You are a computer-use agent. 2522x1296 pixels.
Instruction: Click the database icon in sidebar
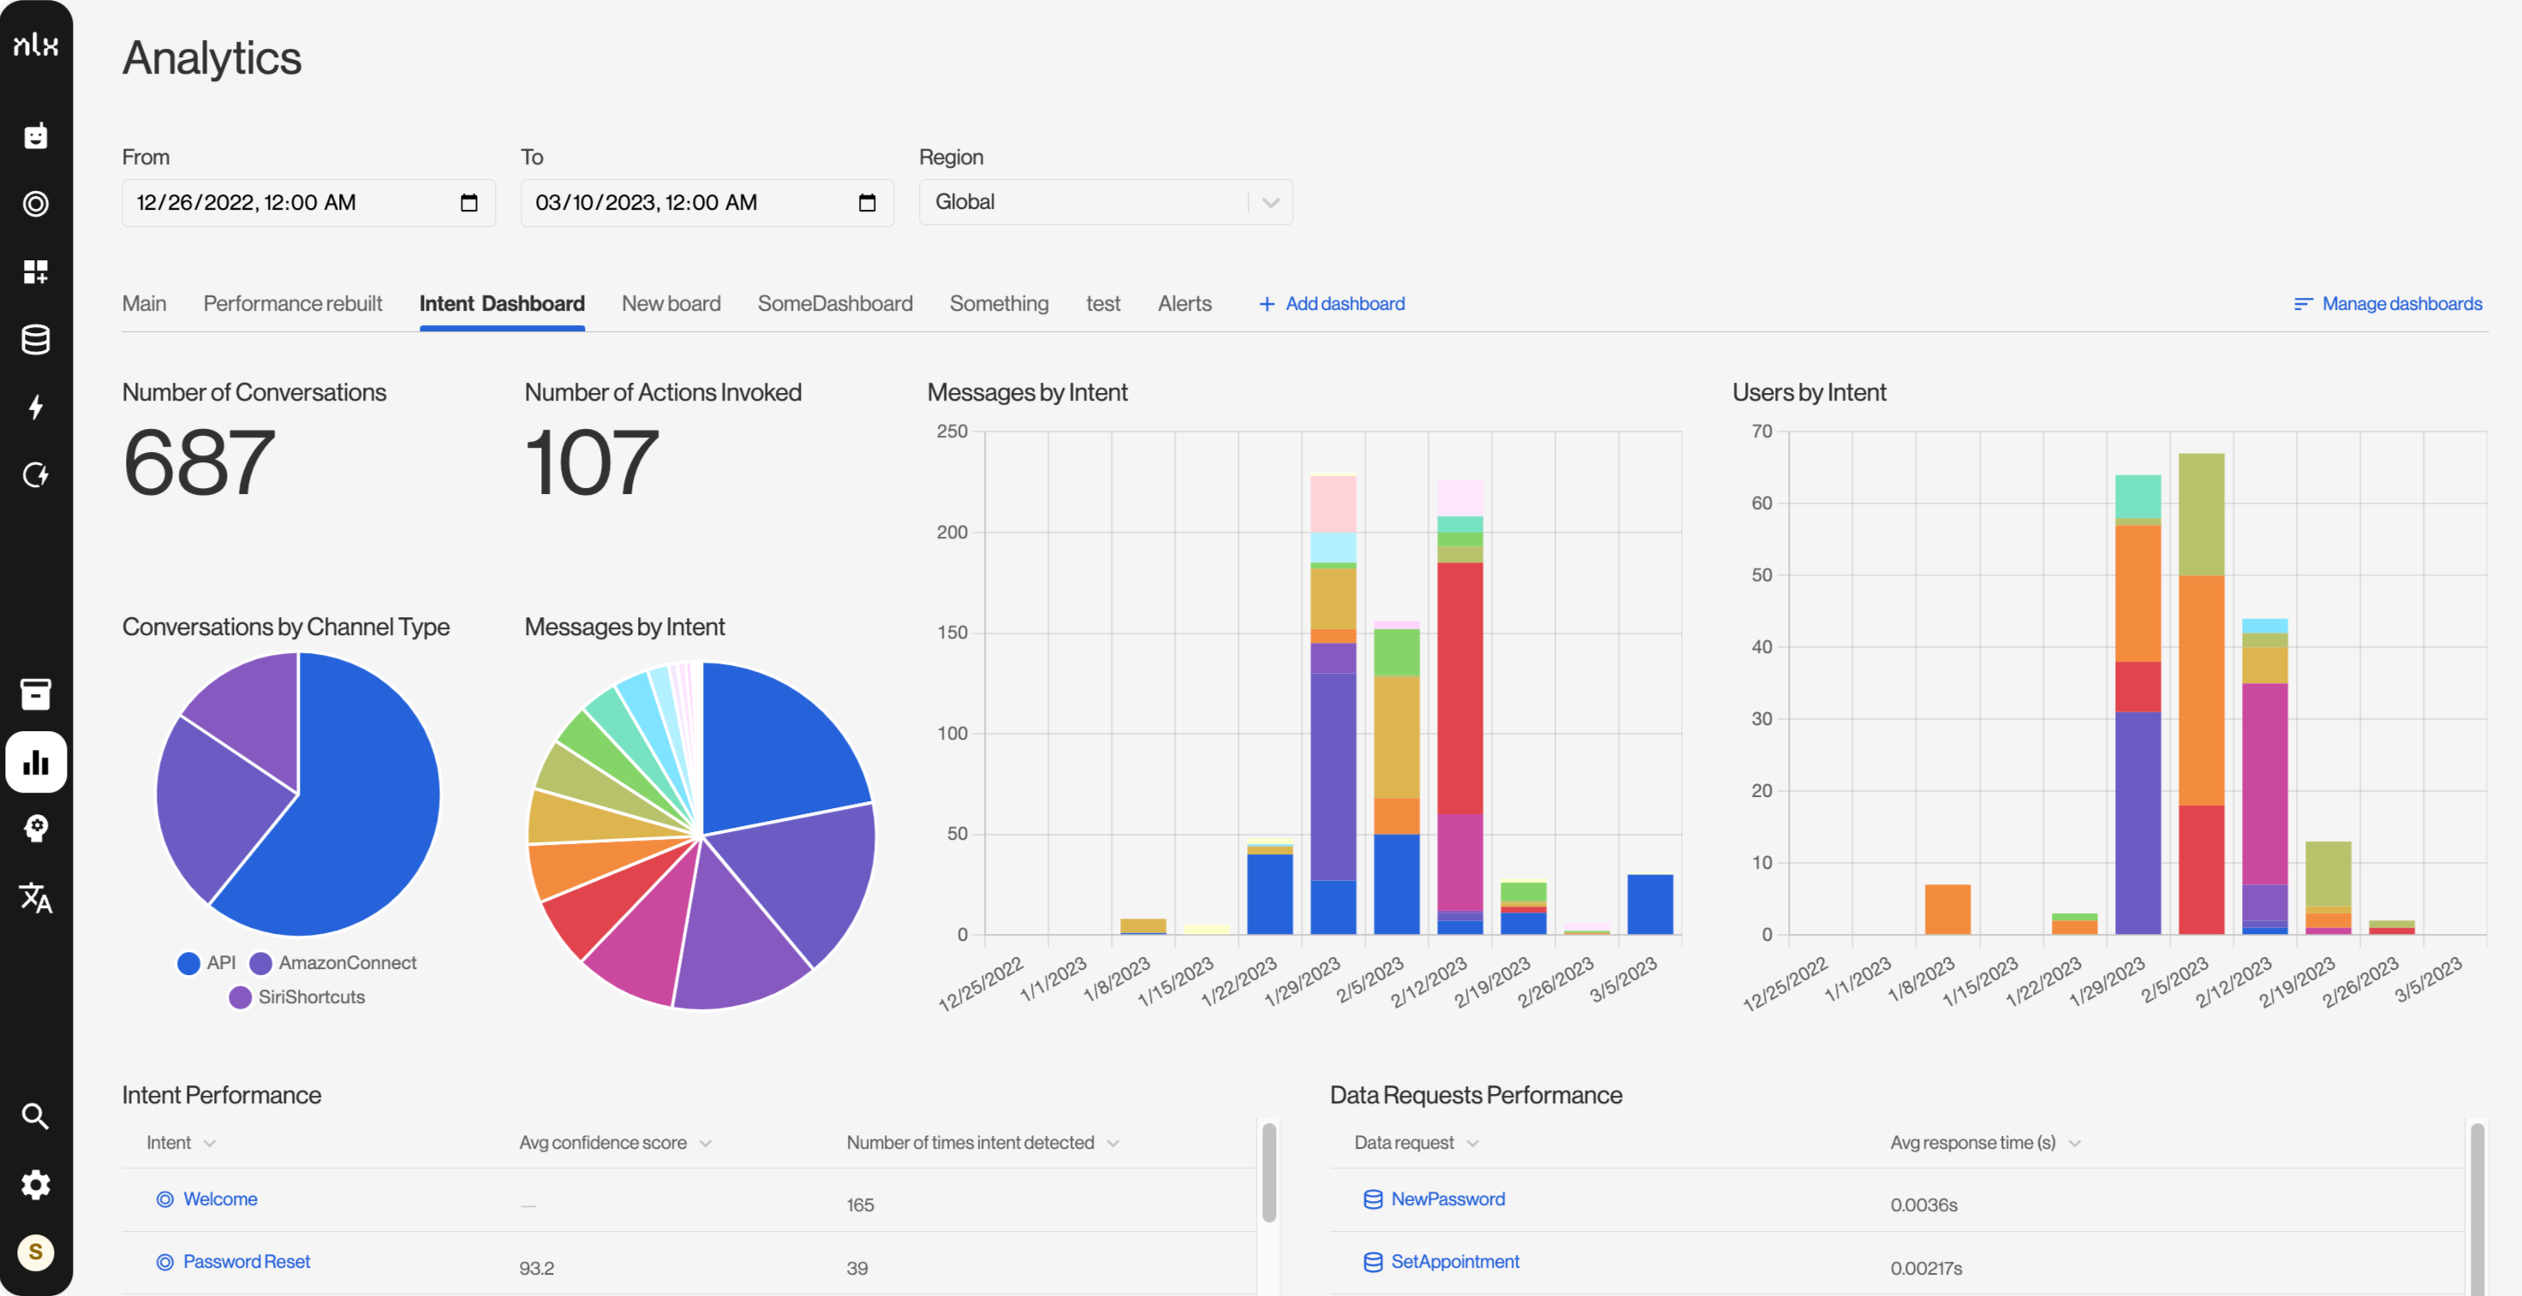tap(36, 340)
